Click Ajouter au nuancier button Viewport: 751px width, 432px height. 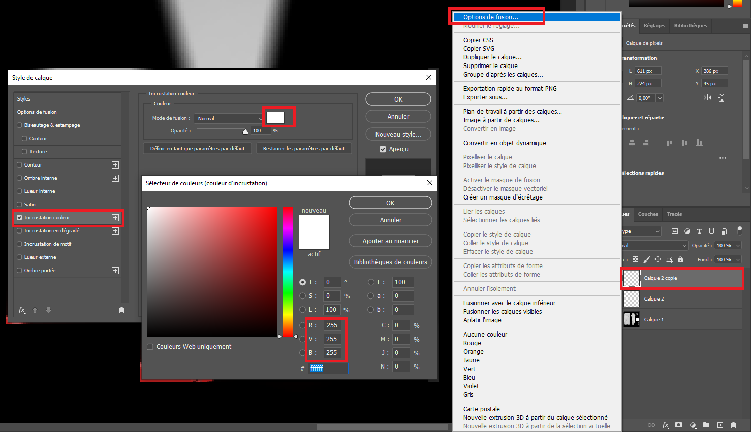point(390,241)
